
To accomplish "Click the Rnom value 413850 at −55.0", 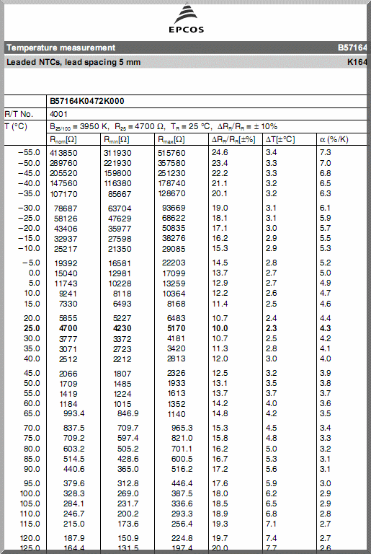I will 63,153.
